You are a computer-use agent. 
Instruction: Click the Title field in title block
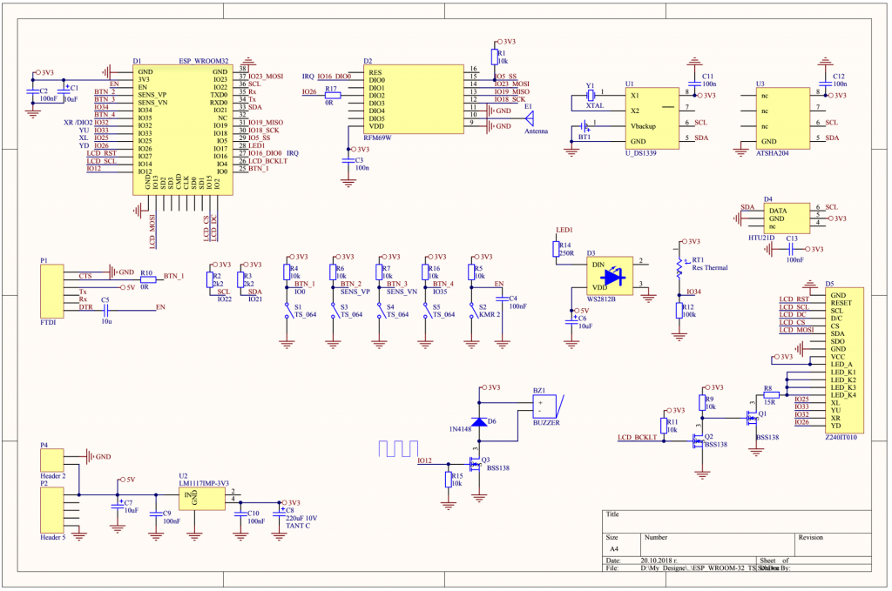click(737, 521)
